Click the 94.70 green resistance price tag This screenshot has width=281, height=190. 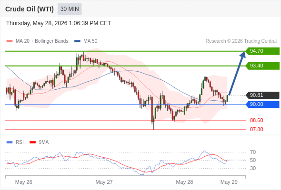262,51
